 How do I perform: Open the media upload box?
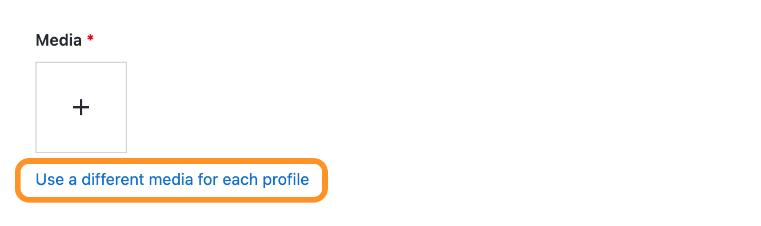click(x=81, y=107)
